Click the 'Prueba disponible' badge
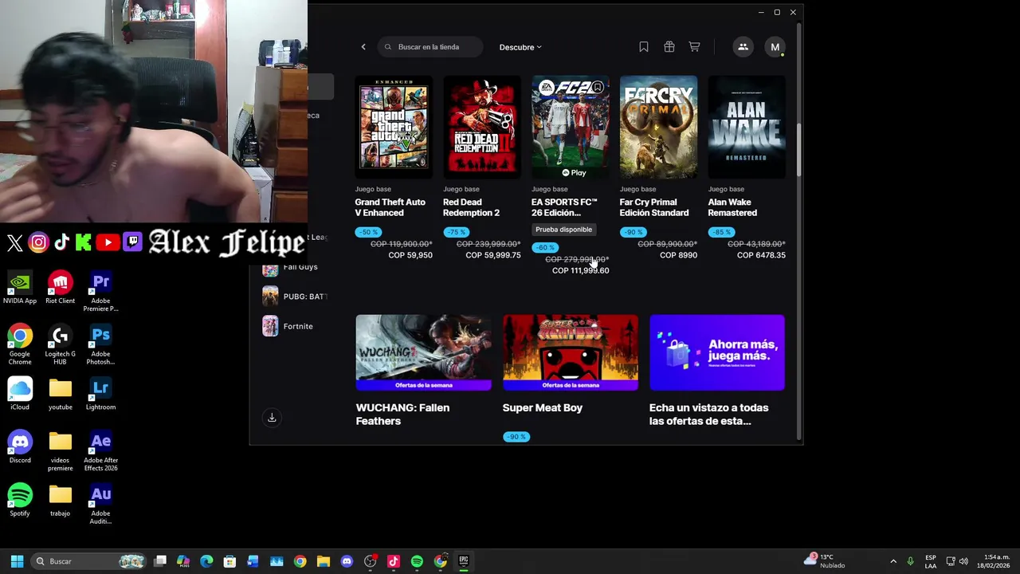This screenshot has height=574, width=1020. coord(564,230)
